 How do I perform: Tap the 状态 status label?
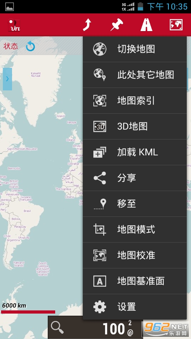[x=11, y=46]
